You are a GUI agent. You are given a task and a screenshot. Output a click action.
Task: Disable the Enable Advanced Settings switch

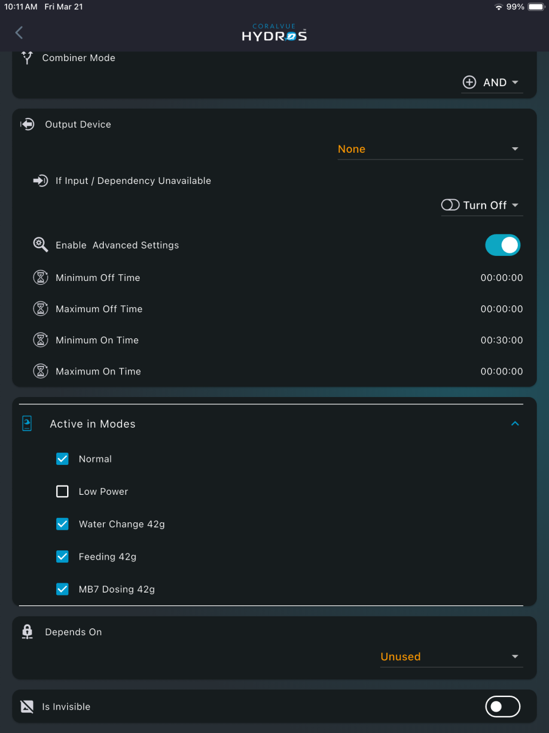coord(503,245)
